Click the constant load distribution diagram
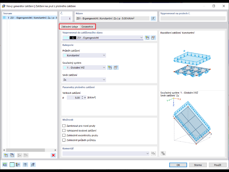 [x=192, y=63]
